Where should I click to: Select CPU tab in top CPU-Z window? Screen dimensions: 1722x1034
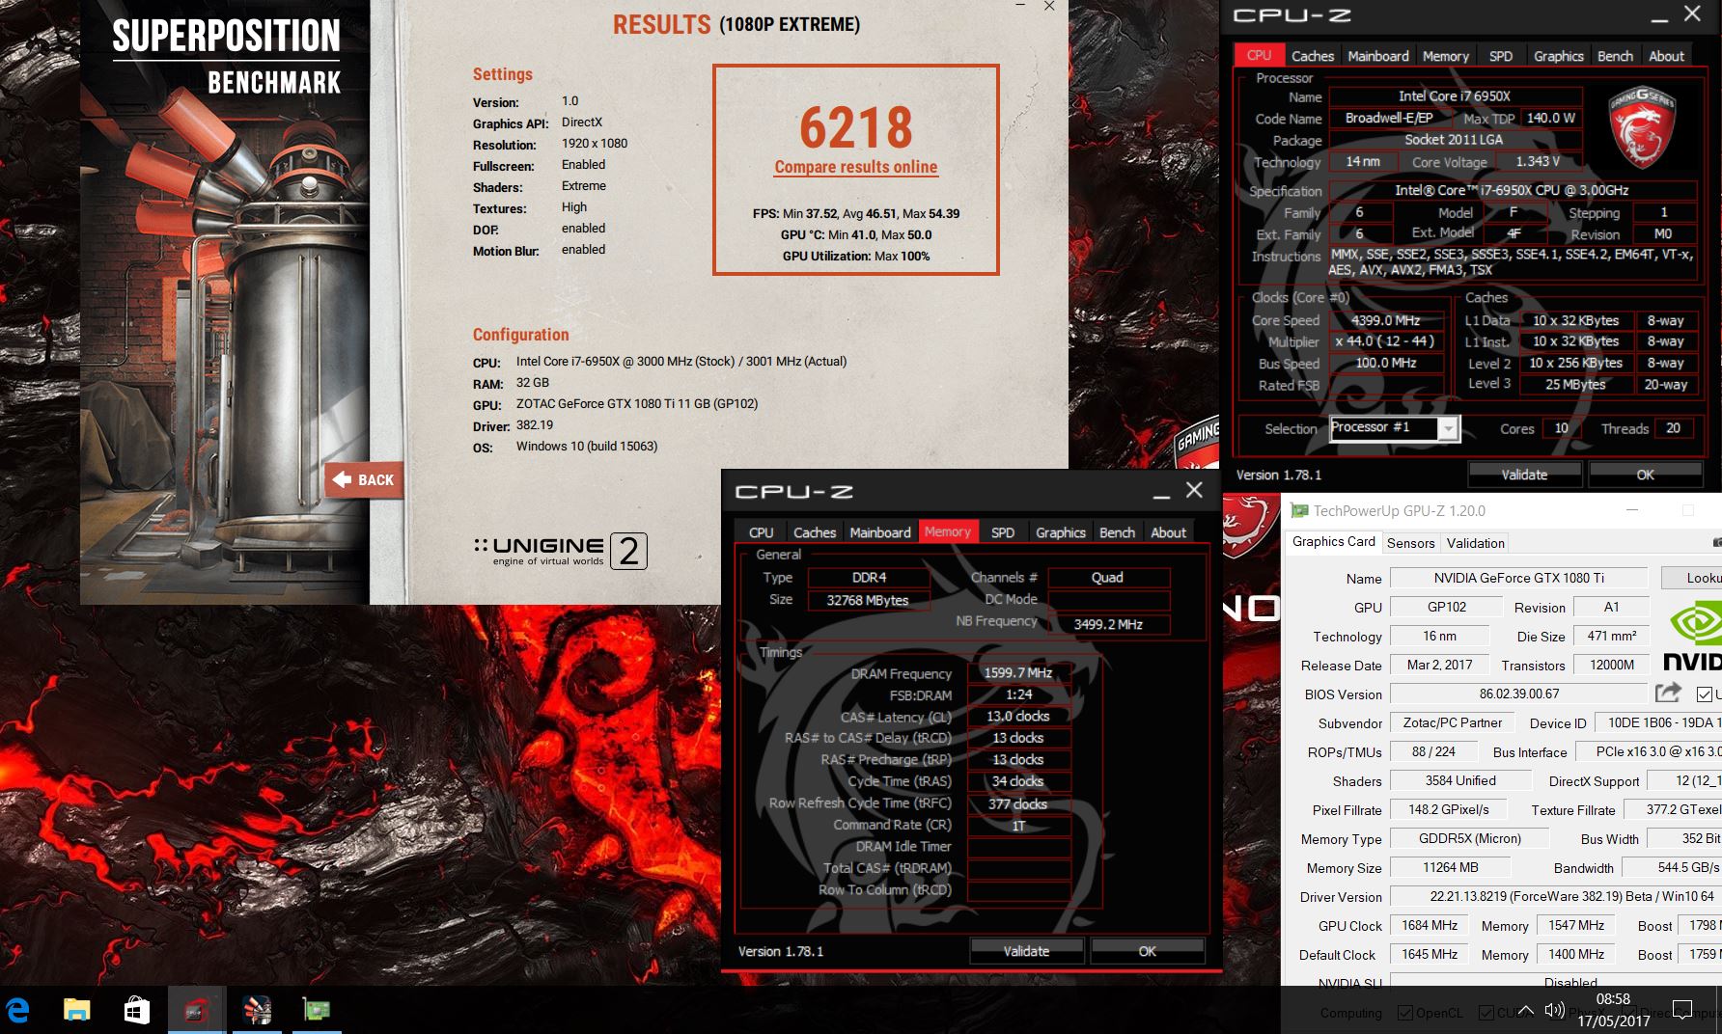point(1259,55)
